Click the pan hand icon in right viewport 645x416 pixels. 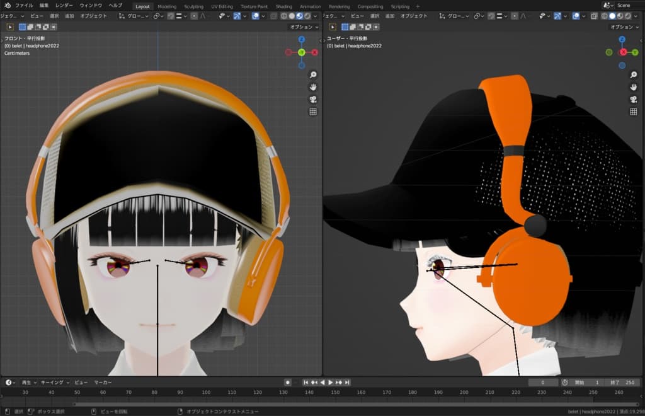pyautogui.click(x=634, y=86)
